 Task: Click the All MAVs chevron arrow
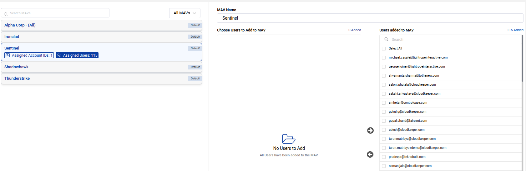pyautogui.click(x=195, y=13)
